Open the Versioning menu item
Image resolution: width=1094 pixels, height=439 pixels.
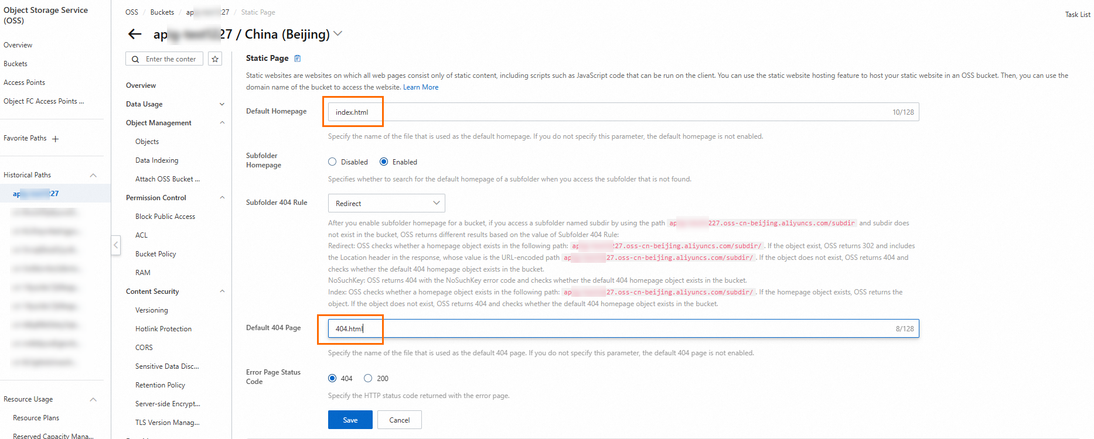[x=152, y=310]
